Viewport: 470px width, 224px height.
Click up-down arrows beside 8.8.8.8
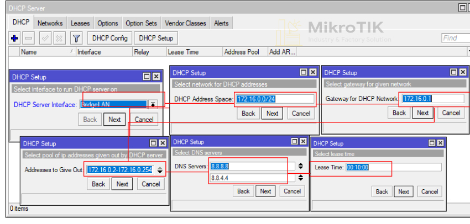coord(301,166)
